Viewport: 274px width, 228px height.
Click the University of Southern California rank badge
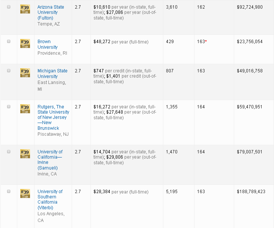pyautogui.click(x=25, y=194)
